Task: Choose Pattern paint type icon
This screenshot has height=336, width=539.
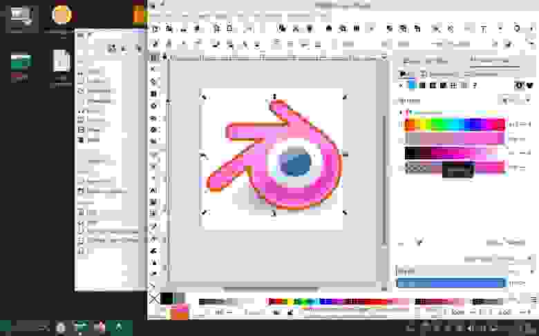Action: point(453,86)
